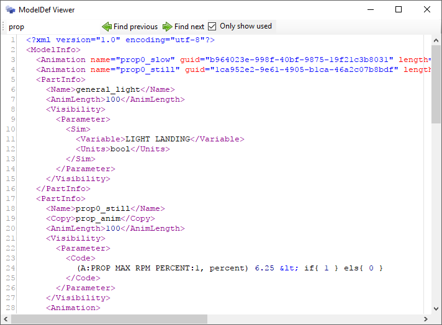Screen dimensions: 442x325
Task: Click line number 12 in the gutter
Action: (x=11, y=149)
